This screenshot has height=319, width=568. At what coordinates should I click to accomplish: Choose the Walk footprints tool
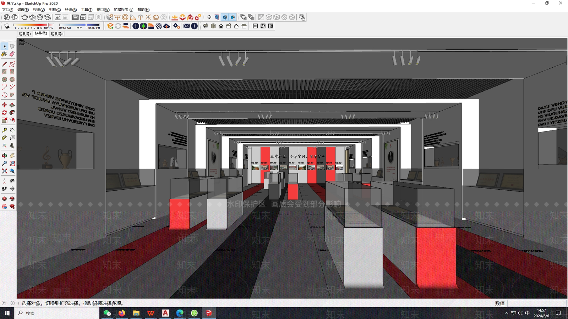(4, 189)
